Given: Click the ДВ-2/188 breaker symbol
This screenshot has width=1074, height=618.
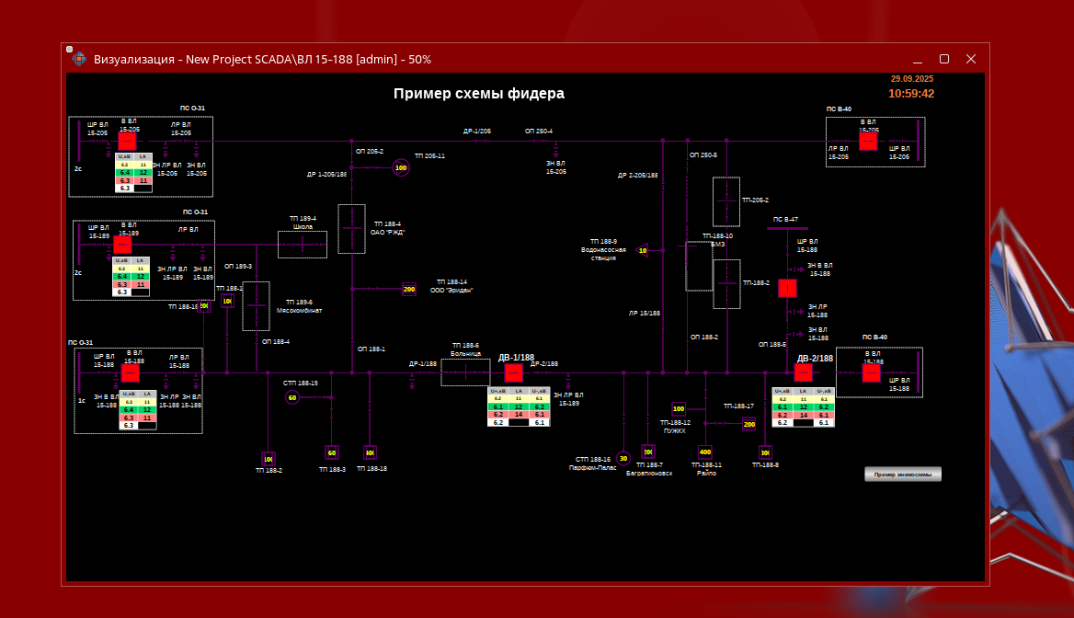Looking at the screenshot, I should (x=804, y=372).
